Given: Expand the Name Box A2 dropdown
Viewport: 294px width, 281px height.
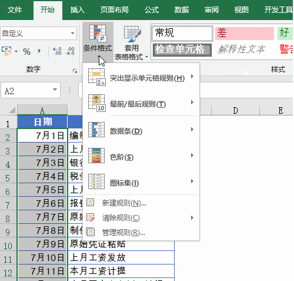Looking at the screenshot, I should tap(55, 90).
